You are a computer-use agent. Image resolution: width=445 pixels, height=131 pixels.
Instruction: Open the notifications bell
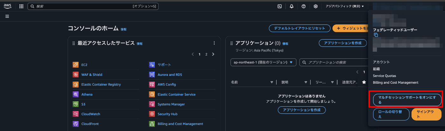tap(291, 6)
